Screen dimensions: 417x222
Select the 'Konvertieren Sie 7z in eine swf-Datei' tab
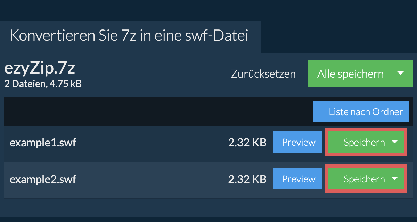click(x=129, y=36)
